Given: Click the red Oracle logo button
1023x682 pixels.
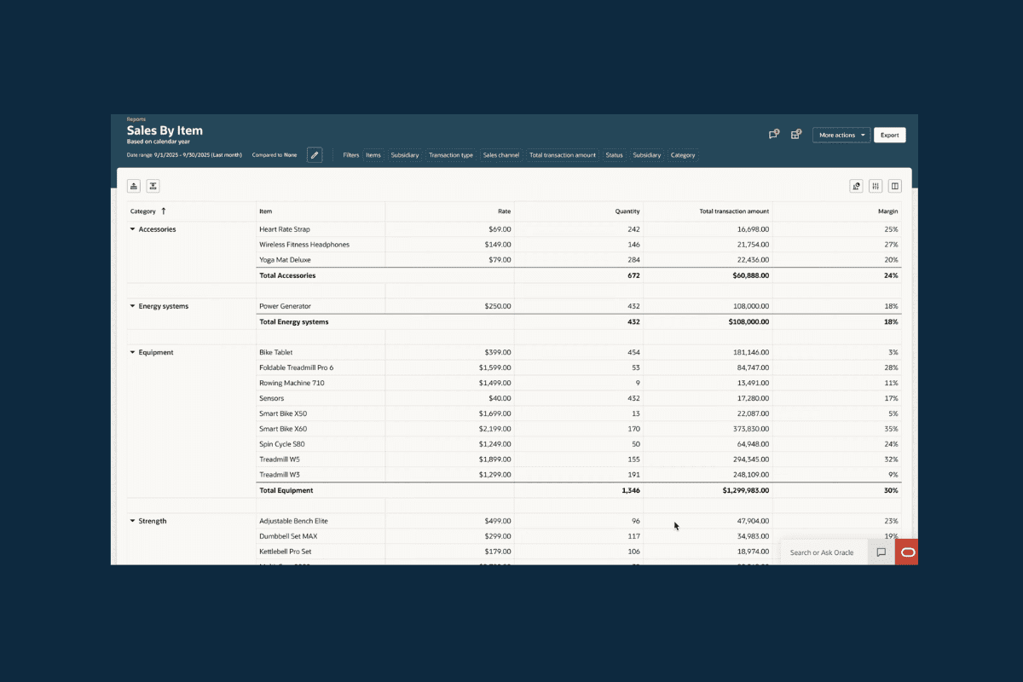Looking at the screenshot, I should click(907, 552).
